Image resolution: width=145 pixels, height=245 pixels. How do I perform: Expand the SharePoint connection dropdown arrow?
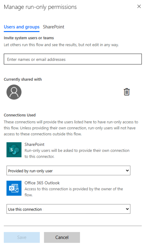[127, 171]
